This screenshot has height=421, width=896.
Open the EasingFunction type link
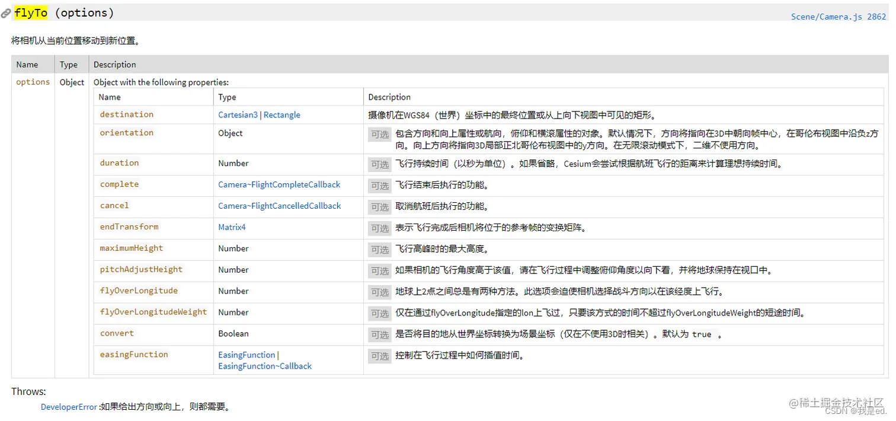[x=247, y=355]
